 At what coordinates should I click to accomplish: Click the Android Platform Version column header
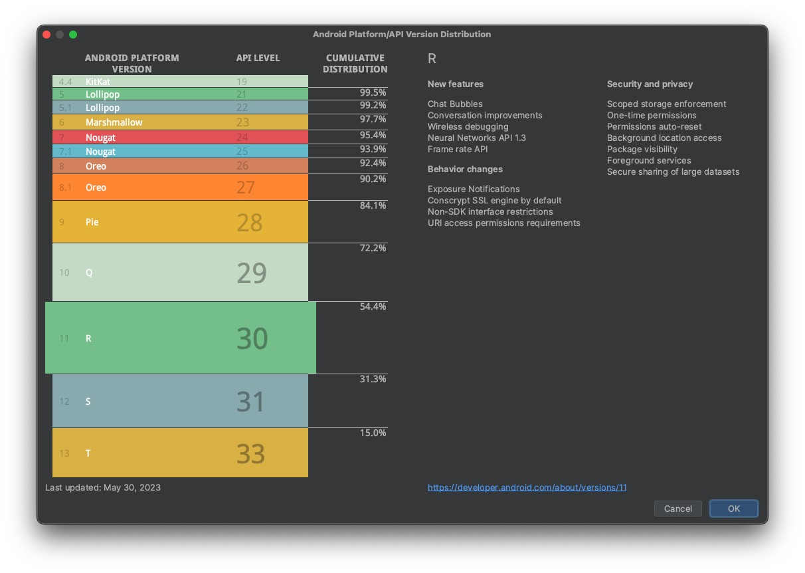pyautogui.click(x=132, y=63)
